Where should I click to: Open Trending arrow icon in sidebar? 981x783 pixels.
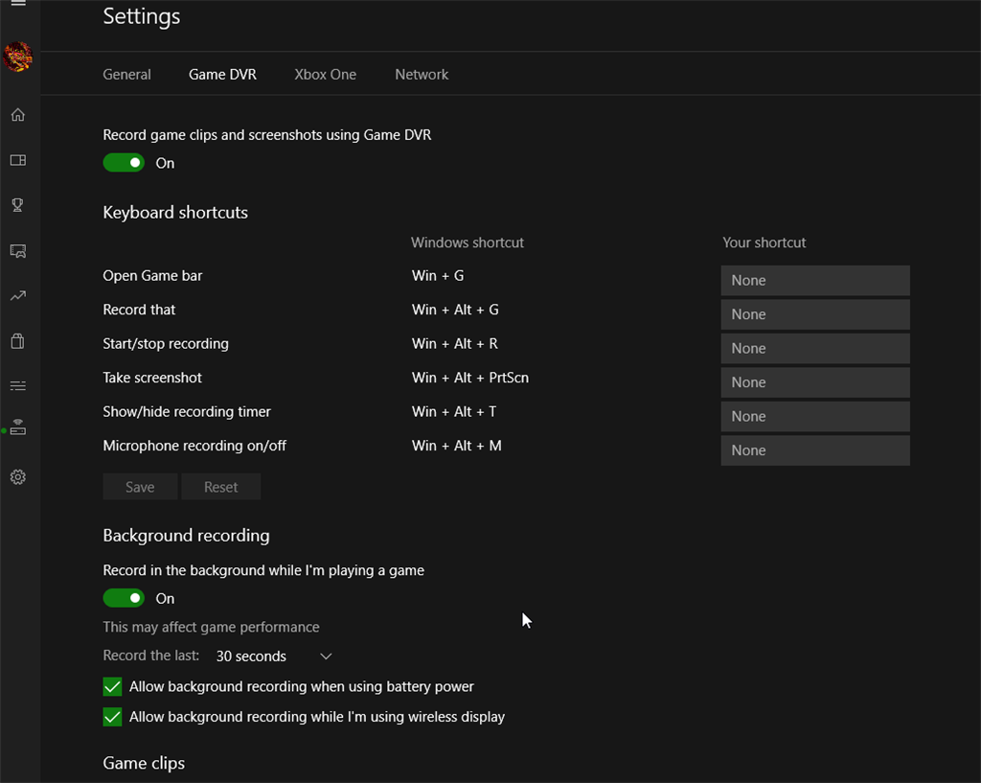pos(18,295)
